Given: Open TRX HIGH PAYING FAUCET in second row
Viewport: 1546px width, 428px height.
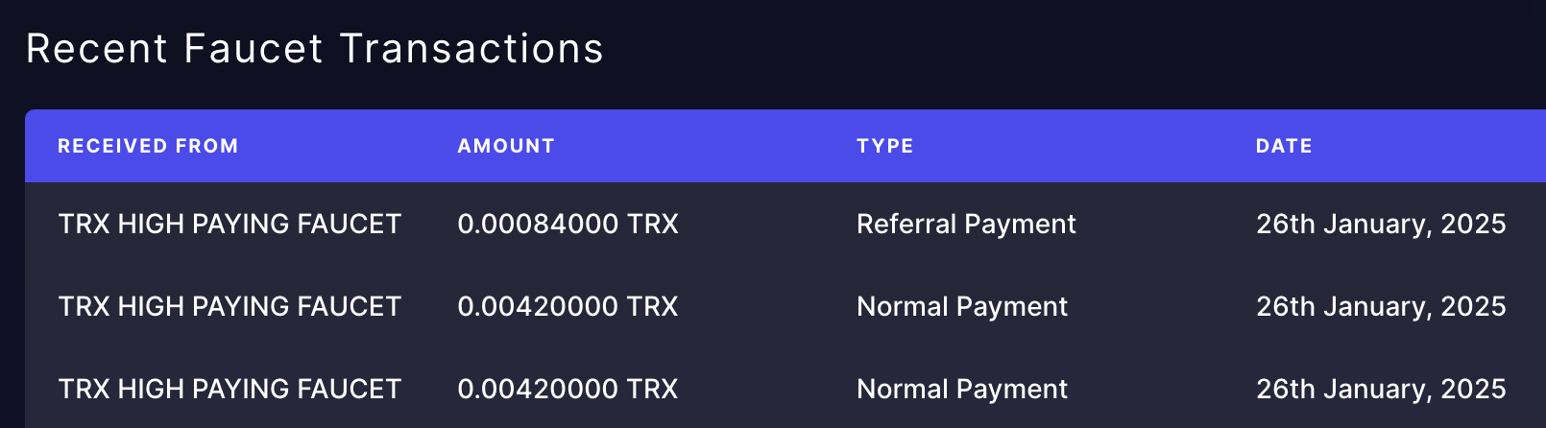Looking at the screenshot, I should (x=229, y=306).
